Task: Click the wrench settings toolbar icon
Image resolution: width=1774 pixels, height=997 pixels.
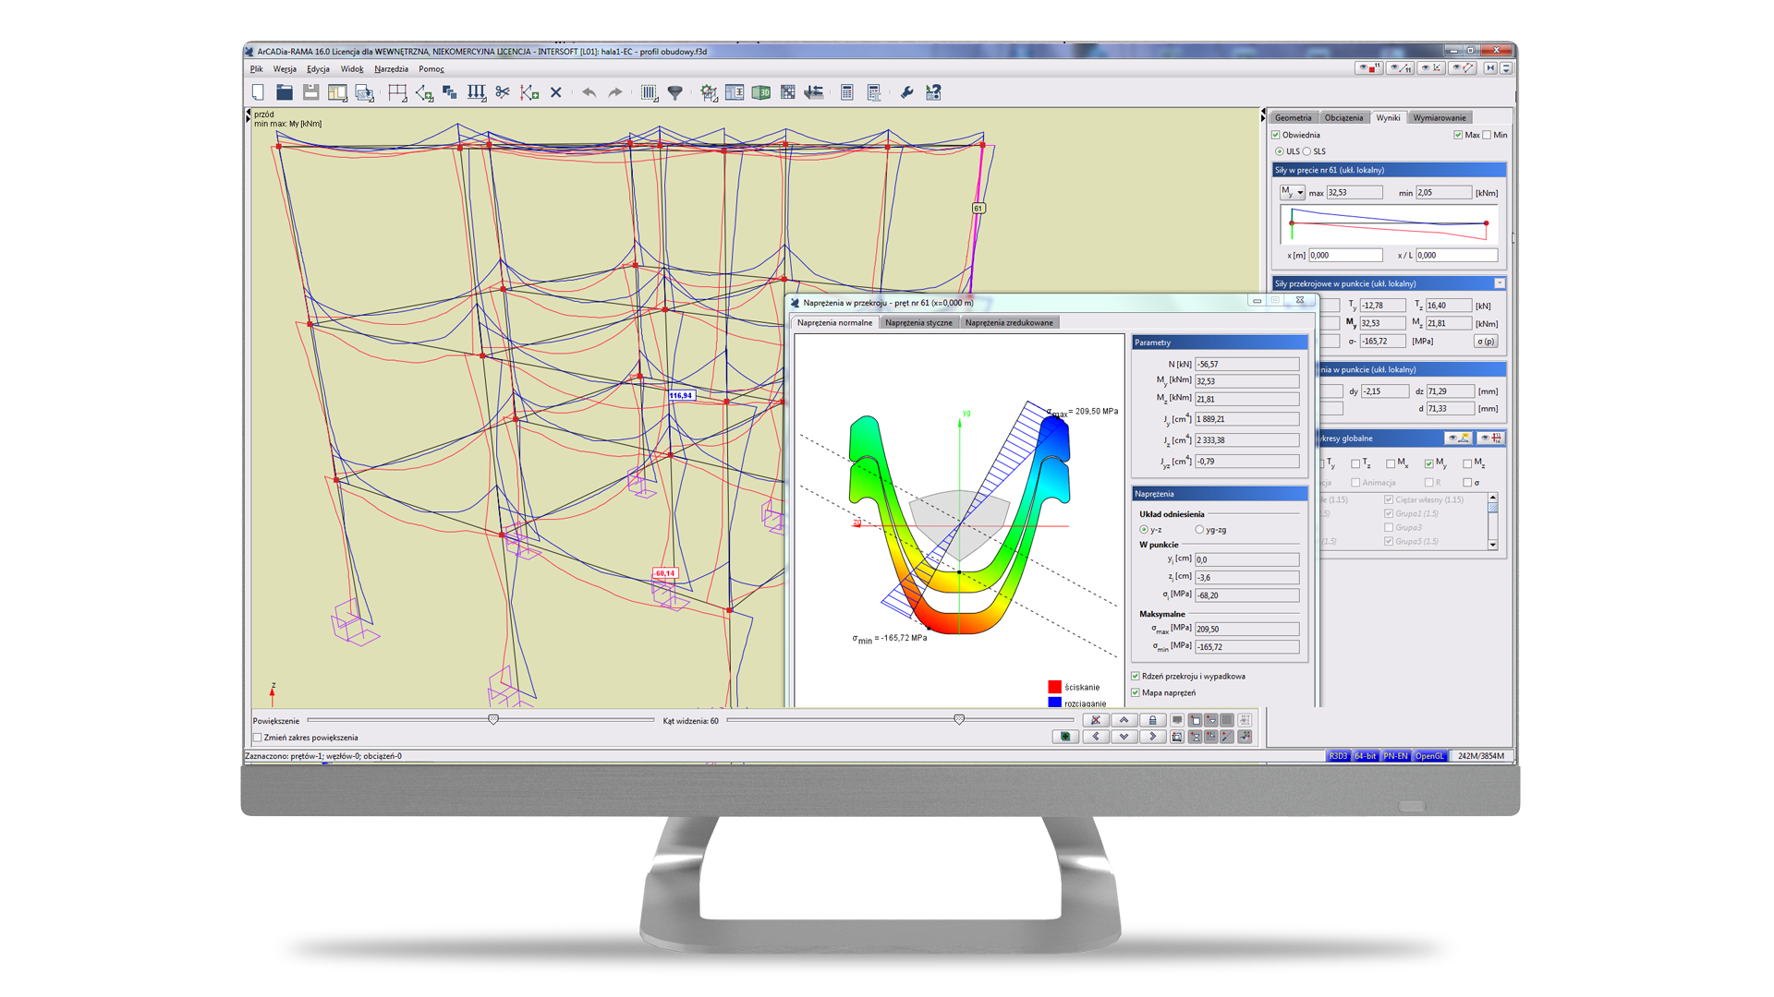Action: (906, 92)
